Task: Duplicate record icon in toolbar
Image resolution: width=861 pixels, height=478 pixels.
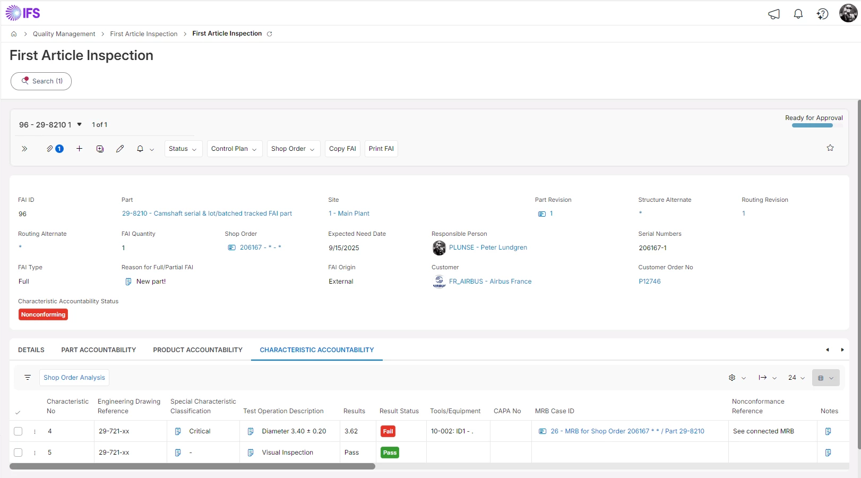Action: 100,149
